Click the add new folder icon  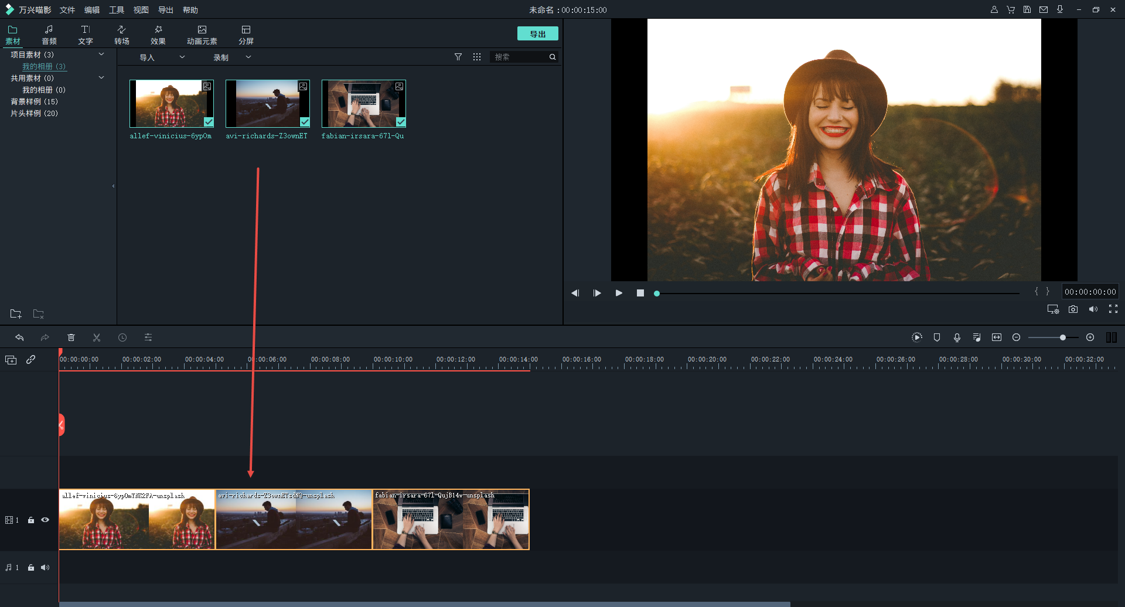click(16, 314)
